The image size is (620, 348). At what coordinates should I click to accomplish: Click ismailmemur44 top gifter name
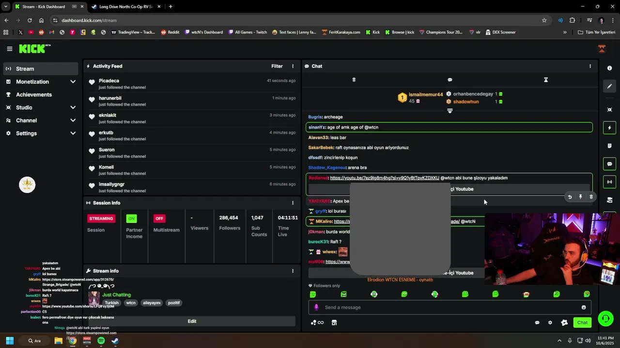click(426, 95)
